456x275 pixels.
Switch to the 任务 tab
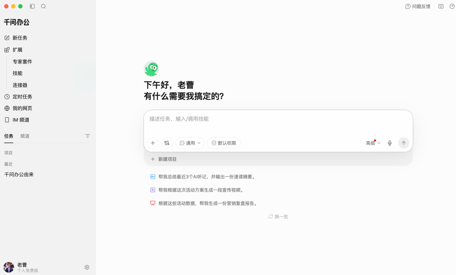9,136
